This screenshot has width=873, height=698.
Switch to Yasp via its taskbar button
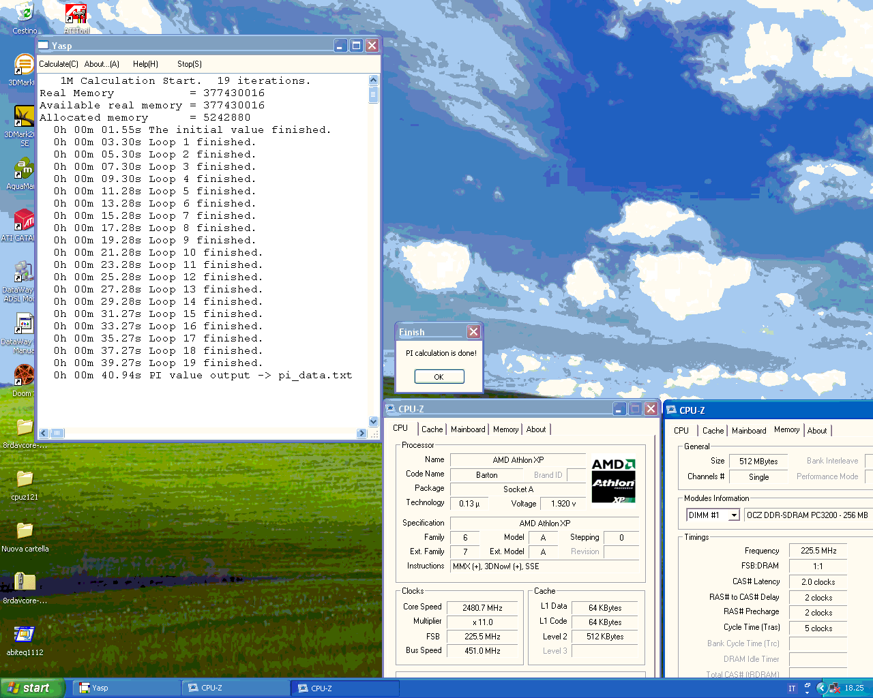tap(126, 688)
